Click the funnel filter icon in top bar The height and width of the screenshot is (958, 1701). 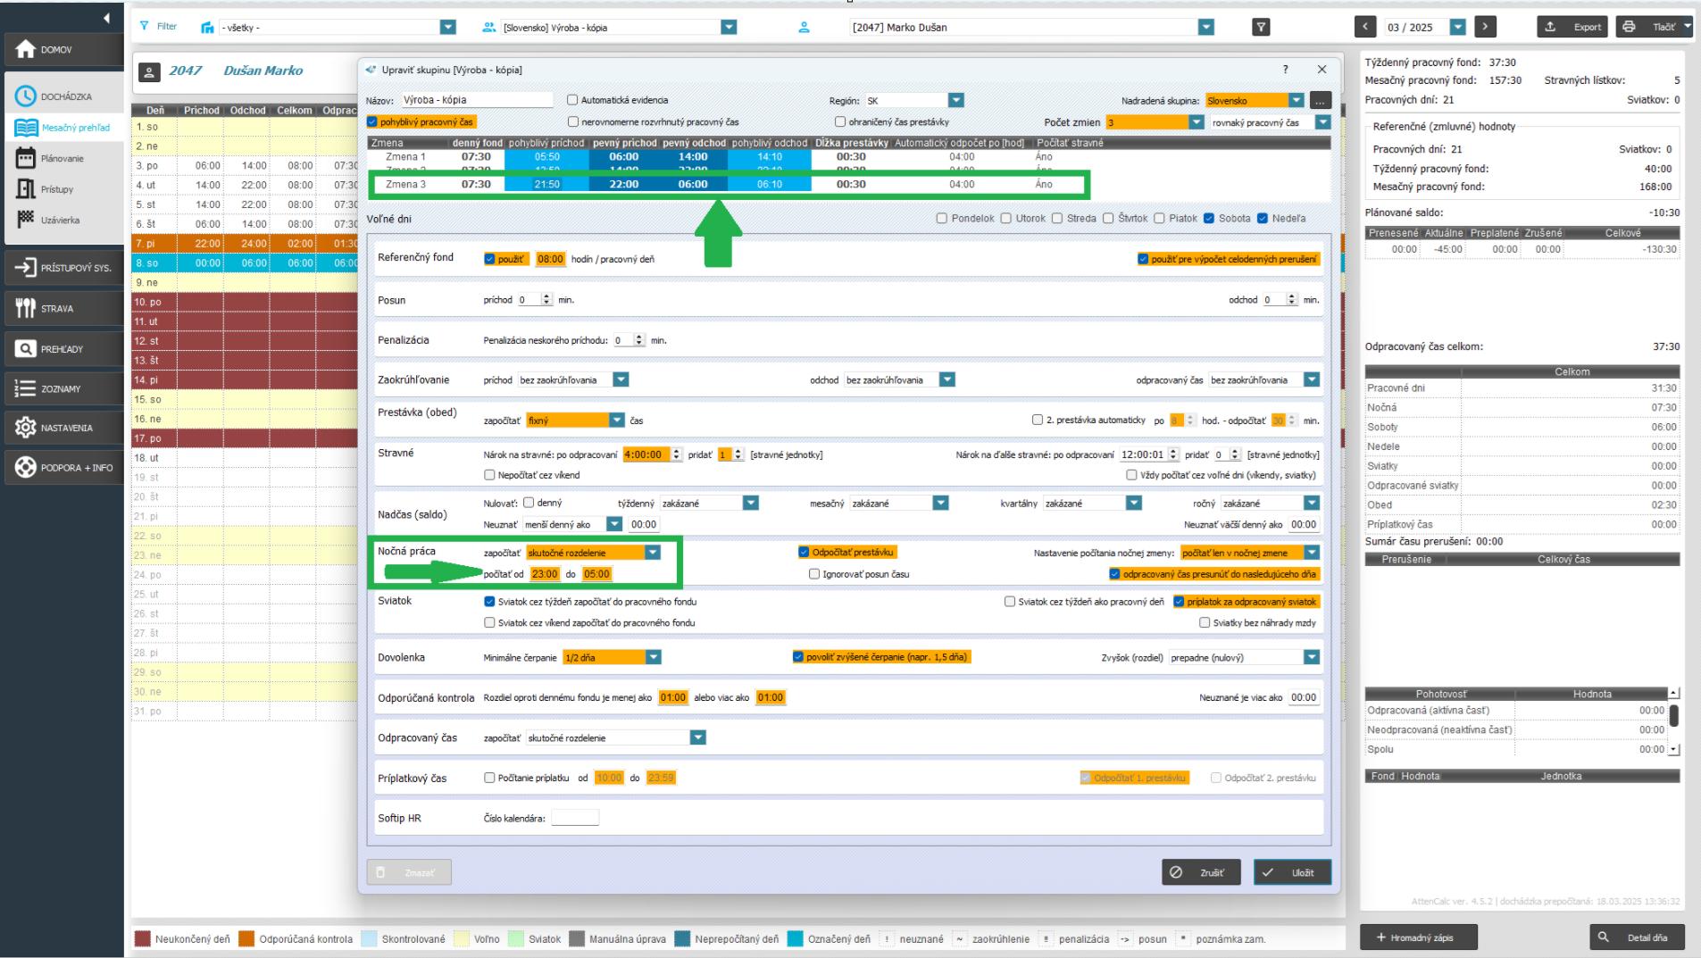[1261, 27]
